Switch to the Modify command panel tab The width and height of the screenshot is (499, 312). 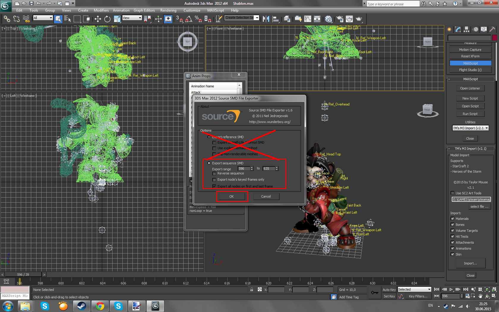(x=458, y=29)
